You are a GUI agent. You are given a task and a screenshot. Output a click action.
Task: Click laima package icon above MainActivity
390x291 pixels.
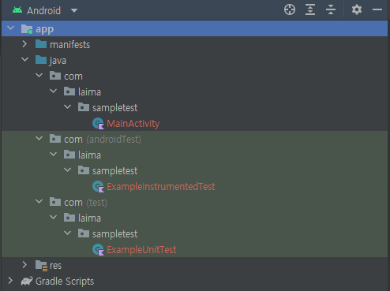pos(69,91)
